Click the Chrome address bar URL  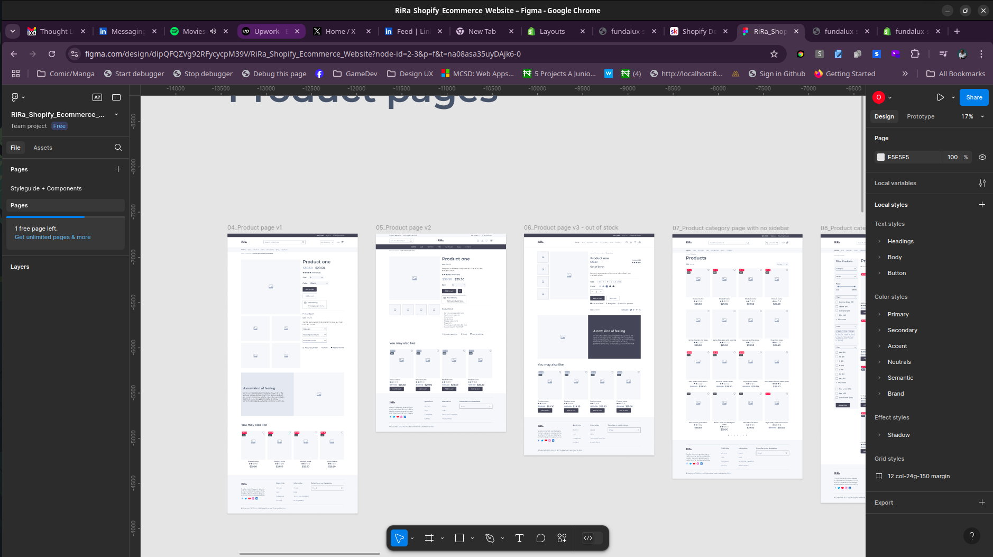(x=303, y=54)
